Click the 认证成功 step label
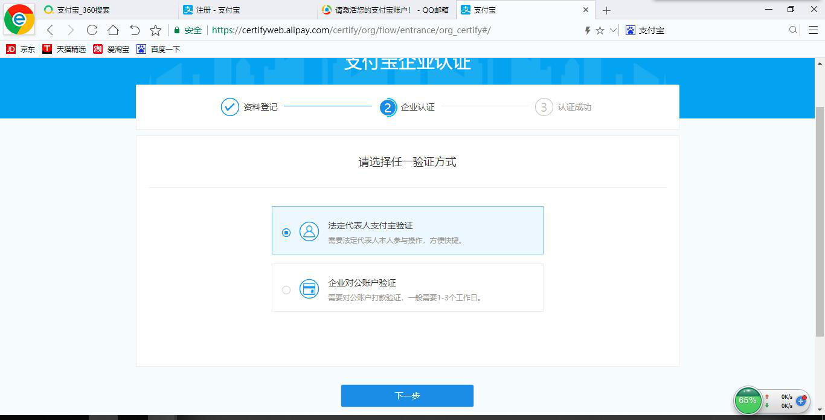 574,107
